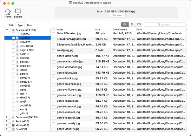Expand the Video category arrow
Screen dimensions: 191x136
7,125
